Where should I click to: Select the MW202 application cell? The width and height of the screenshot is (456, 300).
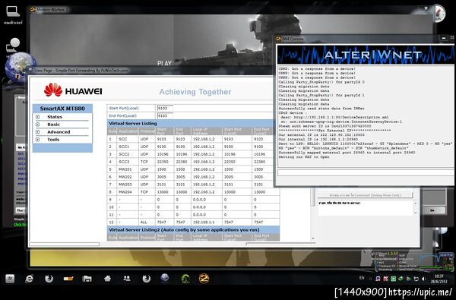click(x=128, y=177)
